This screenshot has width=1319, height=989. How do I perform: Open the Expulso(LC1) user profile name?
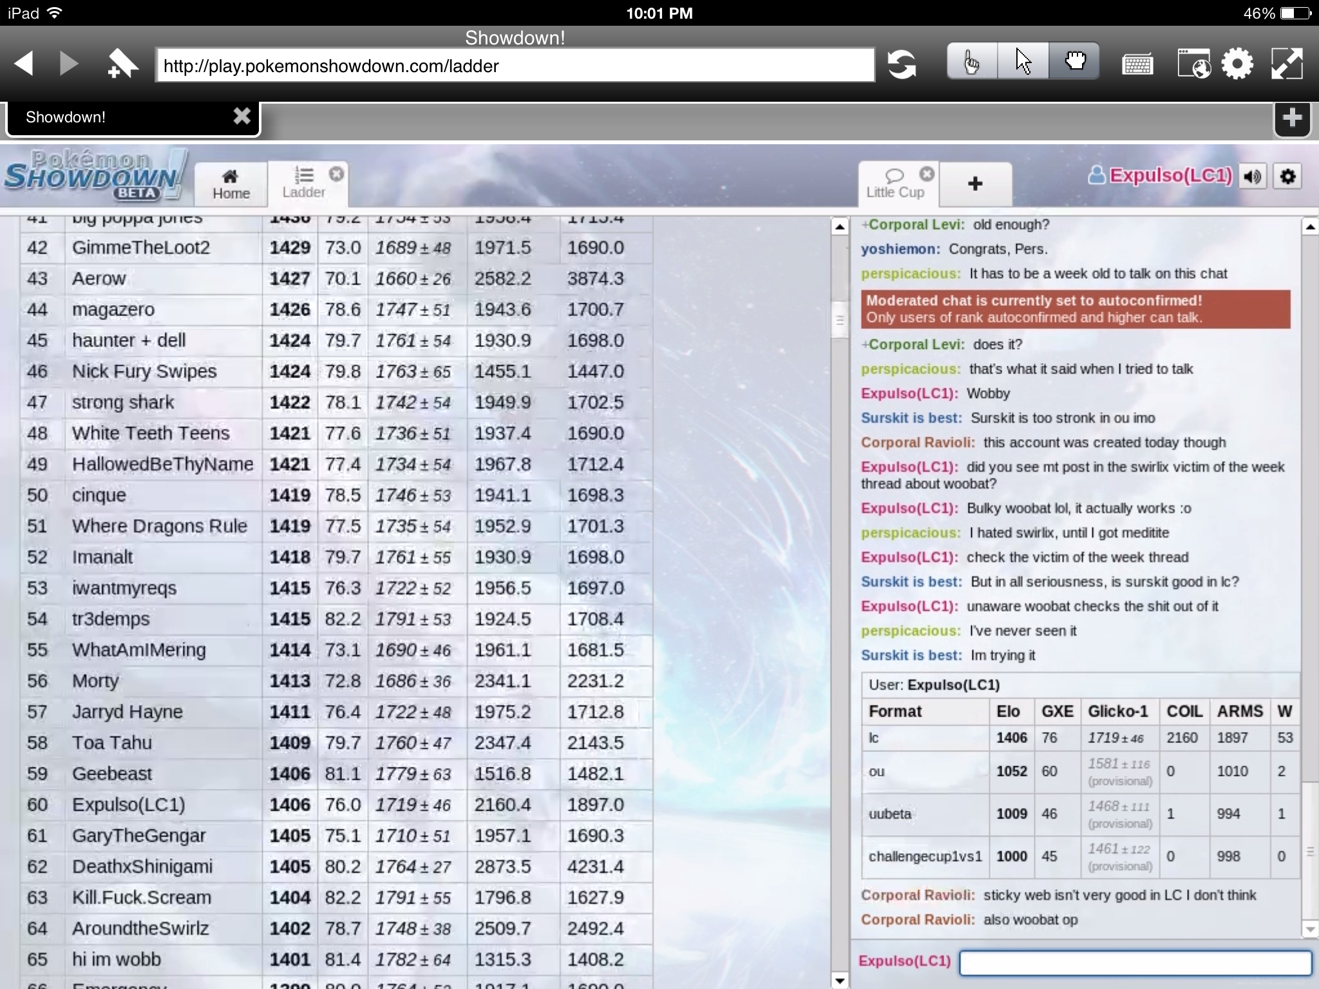coord(1161,175)
